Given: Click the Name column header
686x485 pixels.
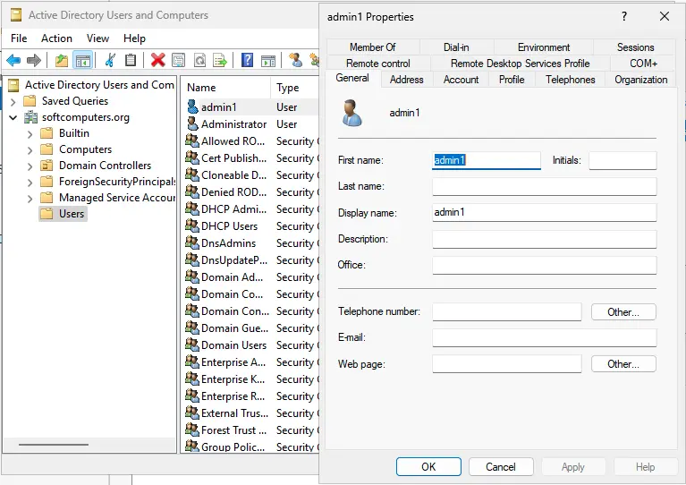Looking at the screenshot, I should pos(202,88).
